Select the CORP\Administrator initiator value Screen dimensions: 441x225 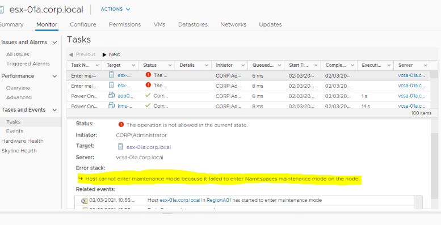[x=141, y=135]
